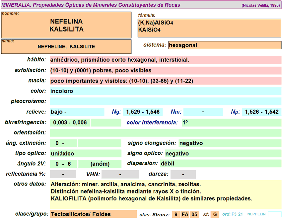Click the sistema field showing hexagonal
Image resolution: width=282 pixels, height=219 pixels.
tap(225, 45)
